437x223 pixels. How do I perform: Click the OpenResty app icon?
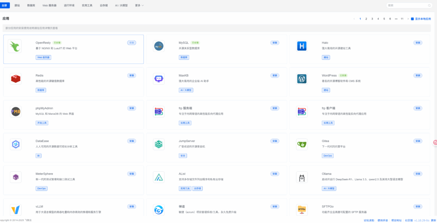[15, 46]
